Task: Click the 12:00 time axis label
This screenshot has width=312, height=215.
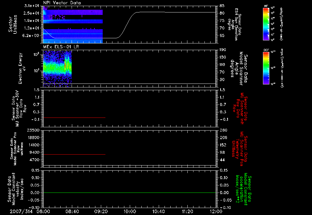Action: (x=216, y=211)
